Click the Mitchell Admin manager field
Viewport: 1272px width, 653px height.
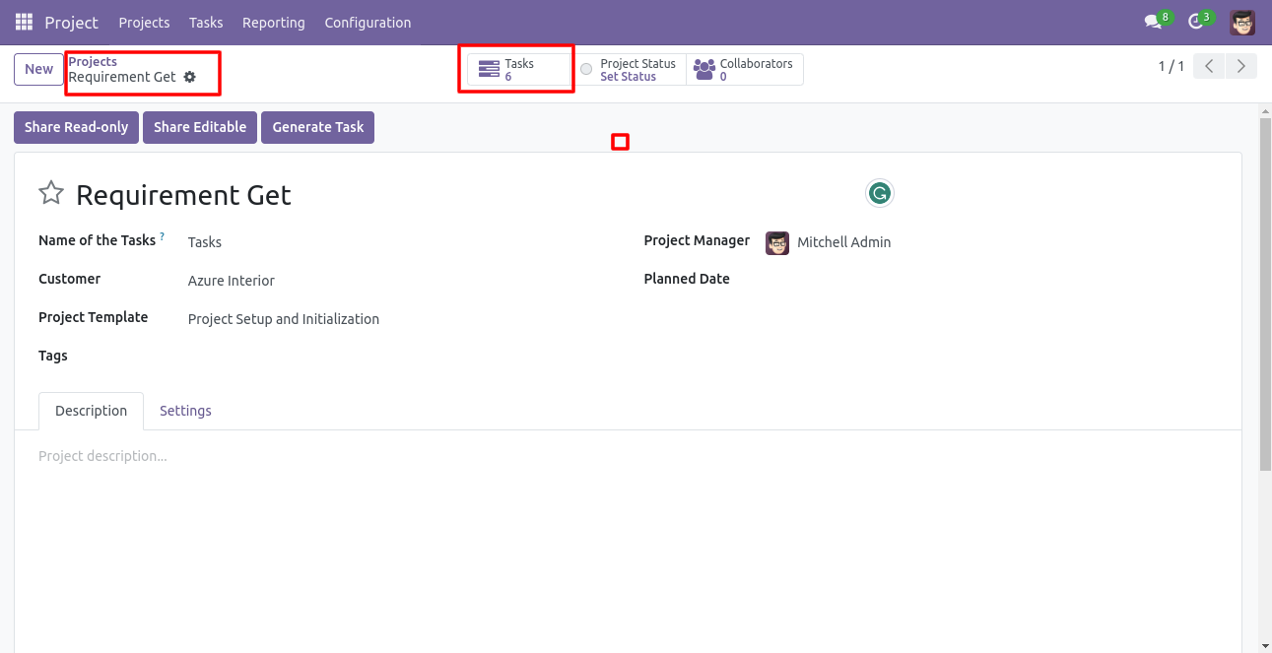[x=843, y=242]
